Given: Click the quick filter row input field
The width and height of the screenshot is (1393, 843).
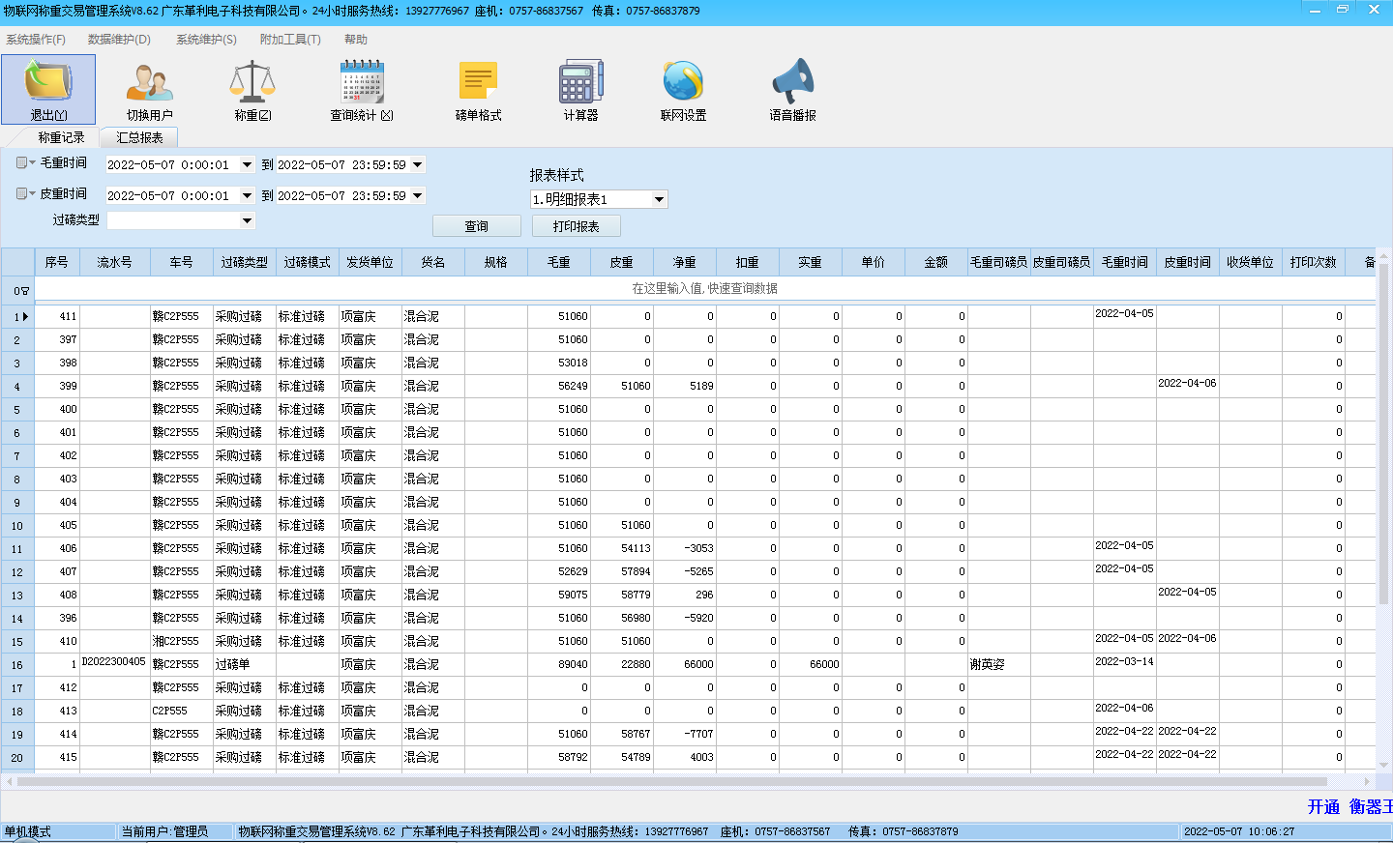Looking at the screenshot, I should click(x=704, y=289).
